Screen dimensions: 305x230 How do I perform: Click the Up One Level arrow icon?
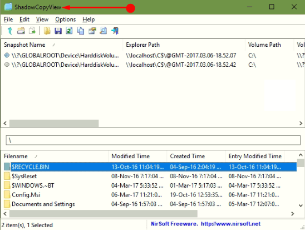10,31
